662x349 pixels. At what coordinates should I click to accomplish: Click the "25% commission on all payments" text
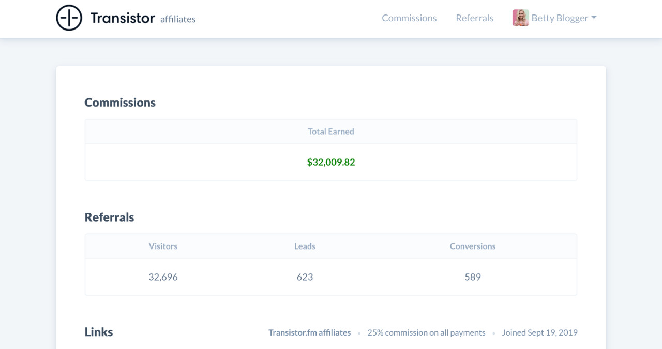(426, 332)
